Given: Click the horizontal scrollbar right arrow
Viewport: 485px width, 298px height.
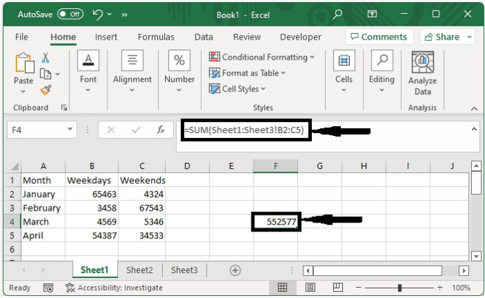Looking at the screenshot, I should [x=464, y=271].
